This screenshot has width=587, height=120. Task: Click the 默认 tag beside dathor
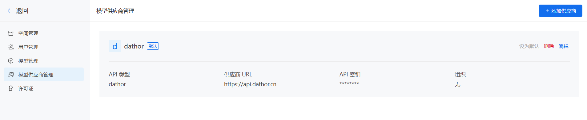[153, 46]
